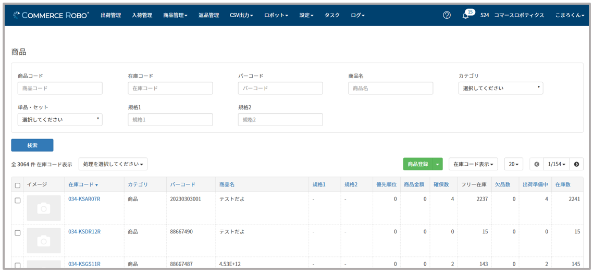Open the CSV出力 menu
This screenshot has height=274, width=593.
click(241, 15)
